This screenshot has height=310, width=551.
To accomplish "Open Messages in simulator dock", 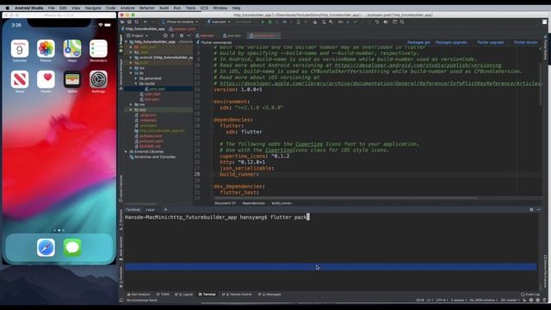I will pos(72,247).
